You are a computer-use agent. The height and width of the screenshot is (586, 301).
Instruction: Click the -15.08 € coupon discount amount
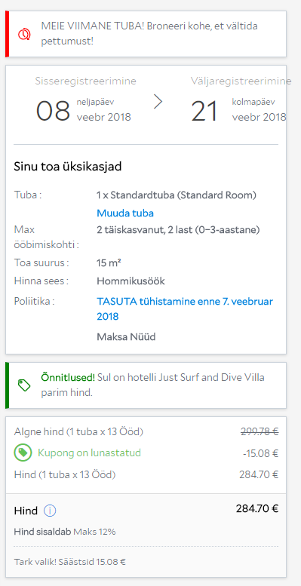[260, 453]
